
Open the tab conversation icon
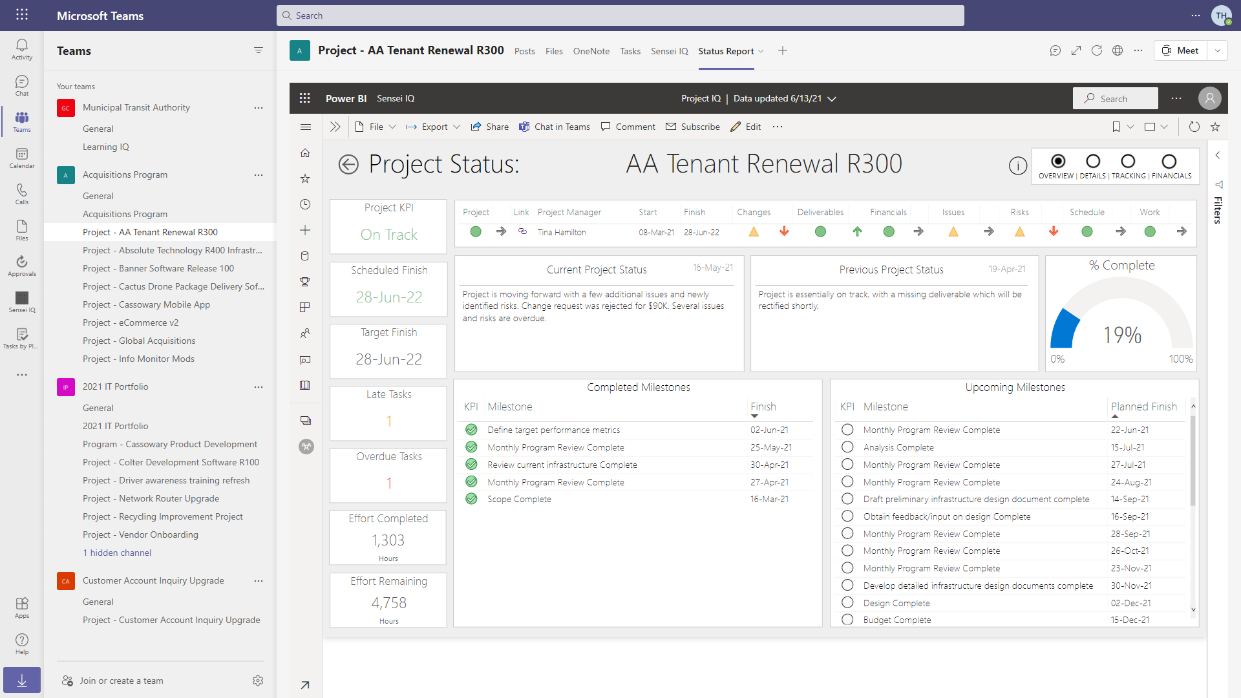click(1055, 50)
